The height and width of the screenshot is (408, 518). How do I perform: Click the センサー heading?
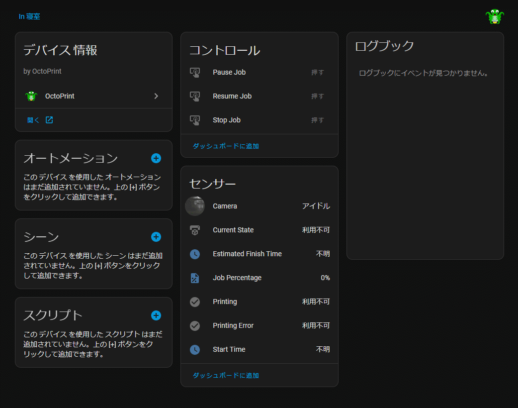coord(212,184)
